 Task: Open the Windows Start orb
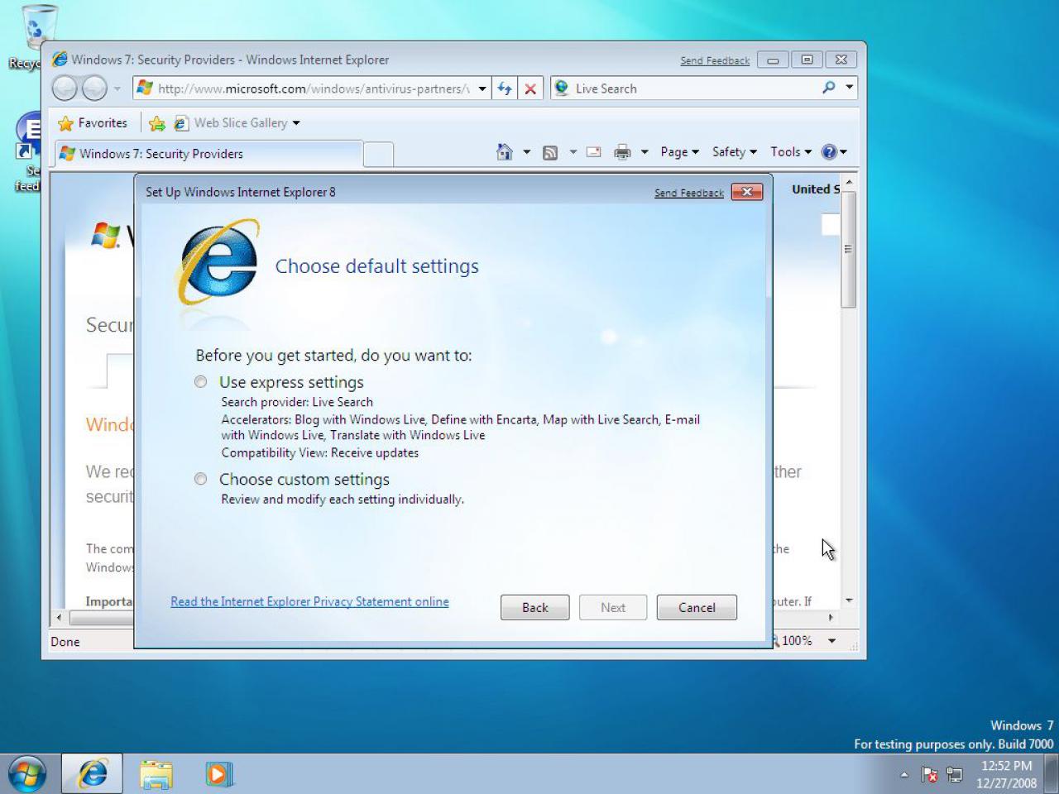point(26,774)
